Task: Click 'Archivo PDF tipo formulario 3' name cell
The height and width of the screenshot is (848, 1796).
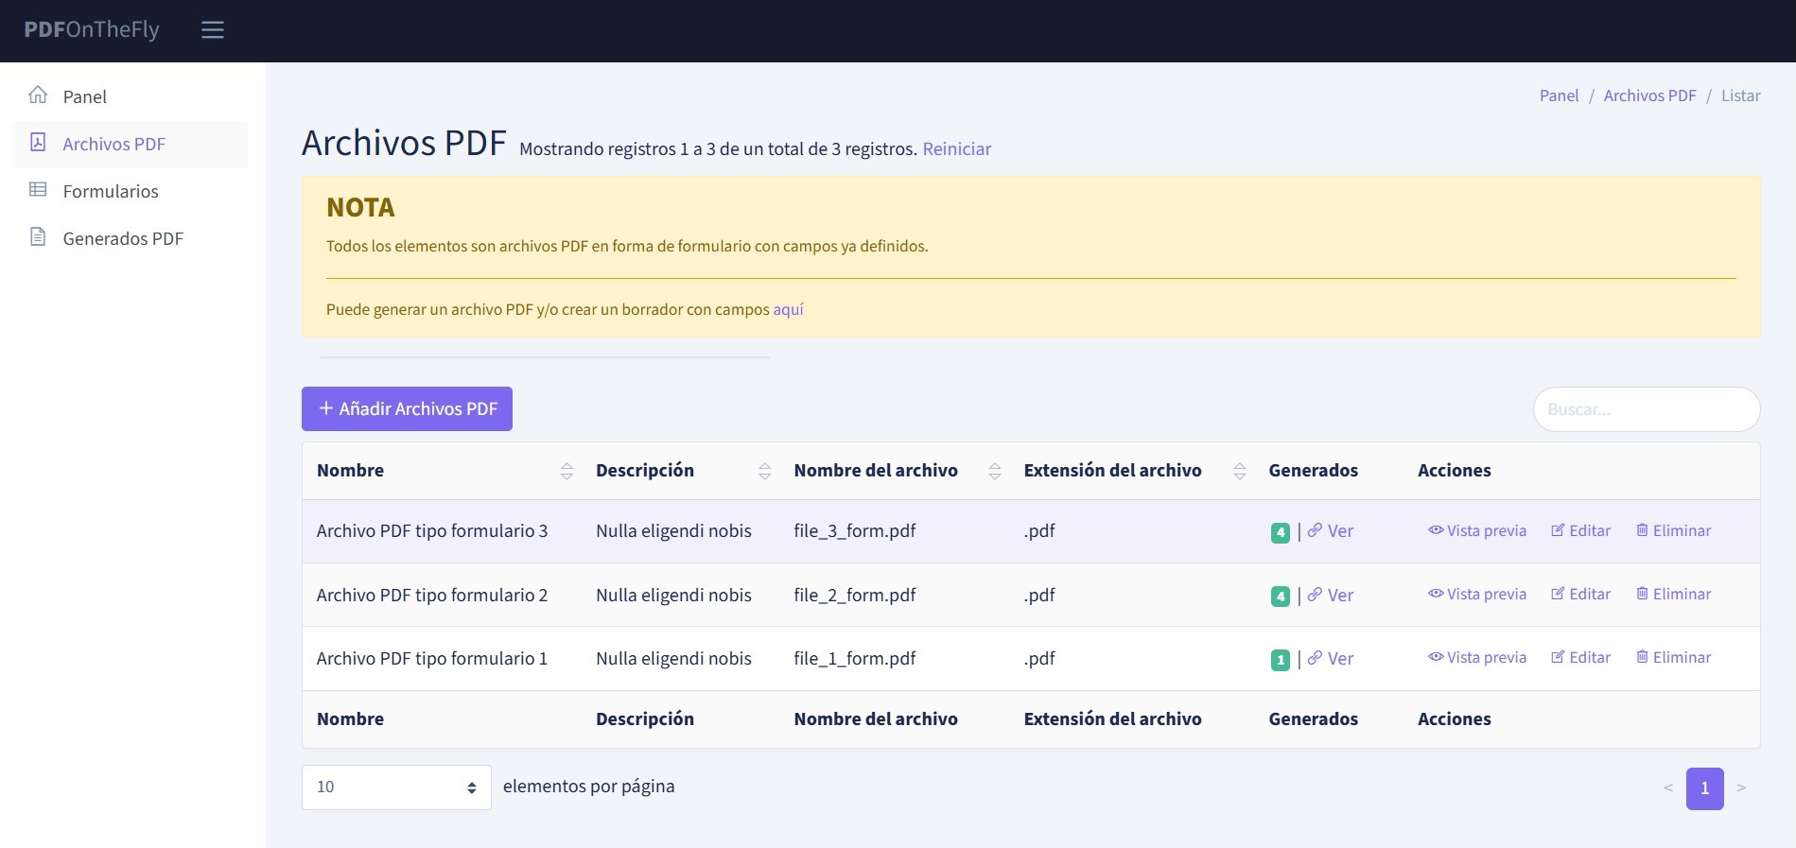Action: pyautogui.click(x=432, y=531)
